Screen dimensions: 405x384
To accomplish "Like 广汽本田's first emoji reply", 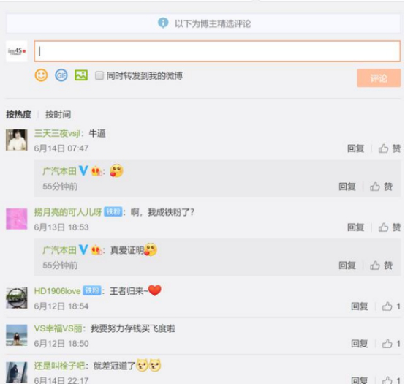I will click(381, 187).
